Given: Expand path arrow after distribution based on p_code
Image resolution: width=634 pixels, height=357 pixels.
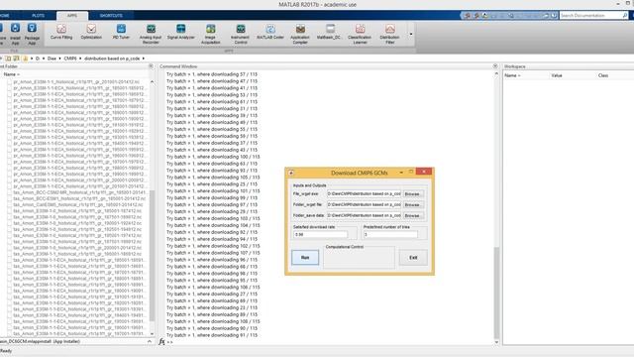Looking at the screenshot, I should (x=143, y=59).
